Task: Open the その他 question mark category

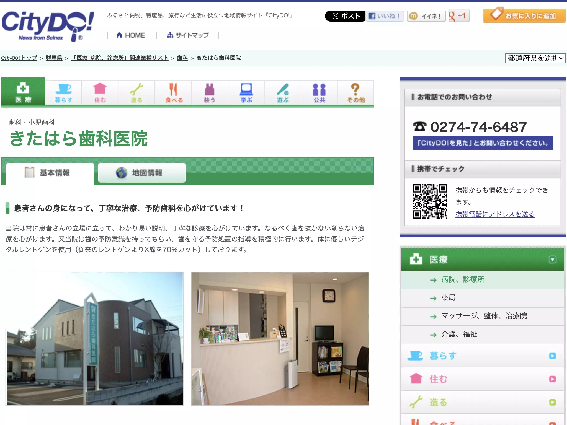Action: (x=356, y=93)
